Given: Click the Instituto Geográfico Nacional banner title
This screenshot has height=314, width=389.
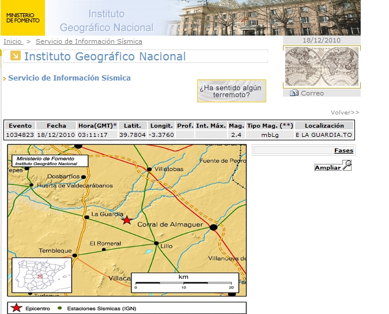Looking at the screenshot, I should [107, 21].
